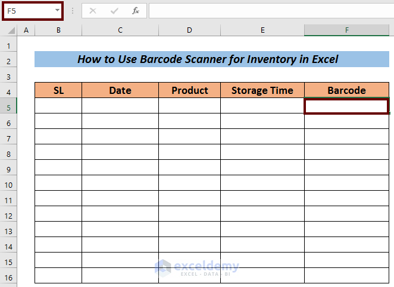This screenshot has height=287, width=394.
Task: Select the SL header cell
Action: click(58, 90)
